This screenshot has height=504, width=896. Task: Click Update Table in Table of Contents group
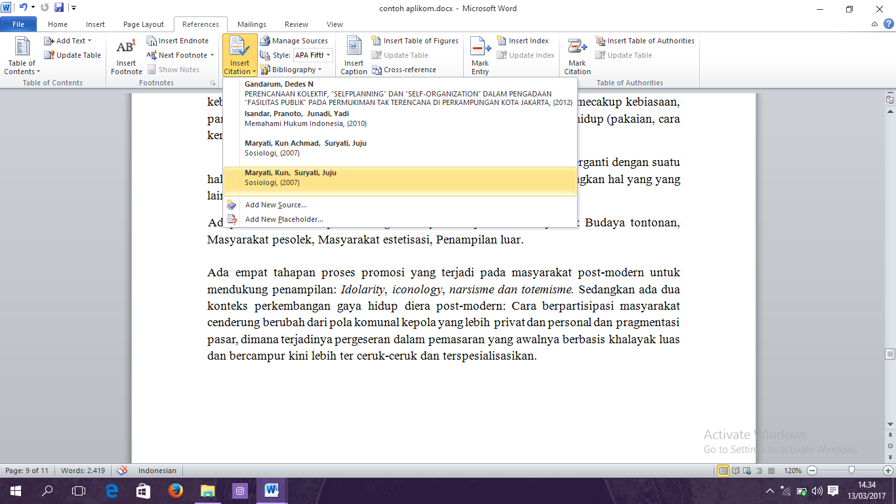tap(72, 55)
